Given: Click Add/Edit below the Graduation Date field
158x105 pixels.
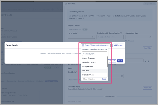Looking at the screenshot, I should point(147,48).
